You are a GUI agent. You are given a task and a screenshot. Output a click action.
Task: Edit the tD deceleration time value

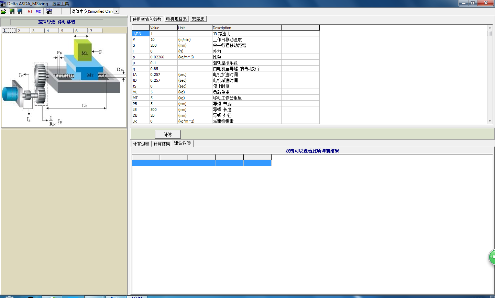[164, 80]
